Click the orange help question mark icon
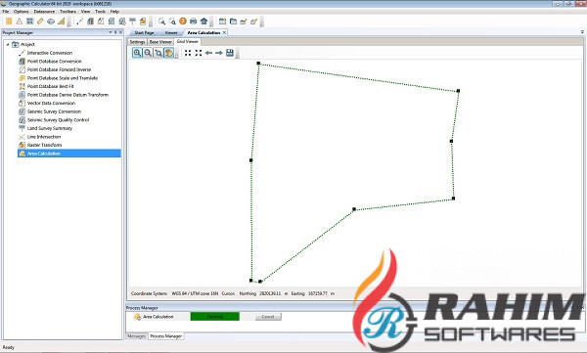Screen dimensions: 587x353 [183, 22]
